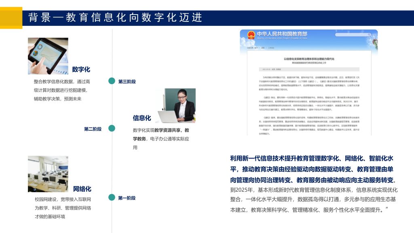Select the 第二阶段 label text
Viewport: 414px width, 233px height.
tap(93, 129)
